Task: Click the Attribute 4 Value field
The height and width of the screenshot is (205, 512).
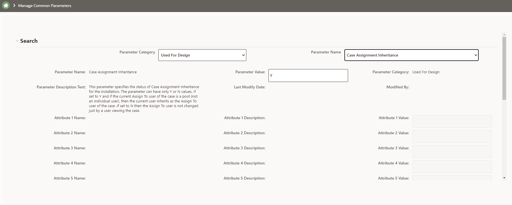Action: click(452, 167)
